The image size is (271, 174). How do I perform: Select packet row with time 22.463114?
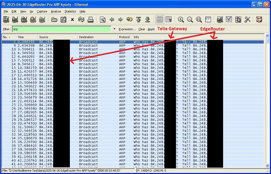click(x=133, y=101)
